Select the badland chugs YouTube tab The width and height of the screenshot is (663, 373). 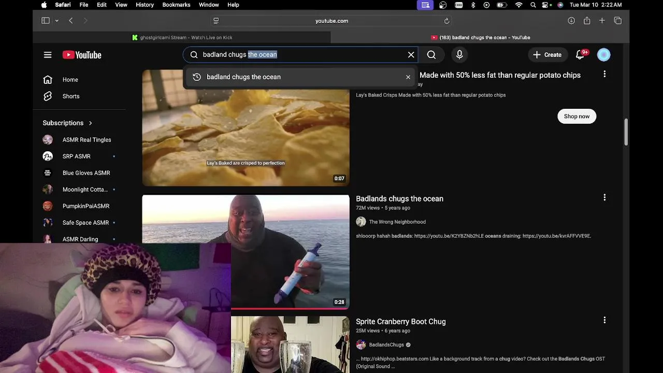tap(480, 37)
